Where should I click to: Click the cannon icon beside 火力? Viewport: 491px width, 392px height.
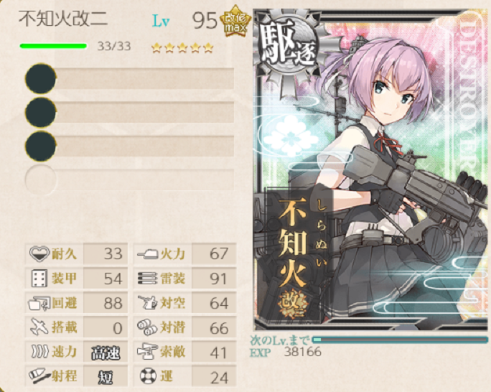point(147,253)
